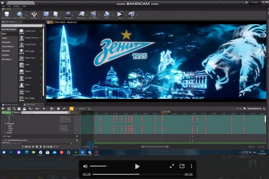This screenshot has width=269, height=179.
Task: Open the green Track dropdown
Action: (6, 112)
